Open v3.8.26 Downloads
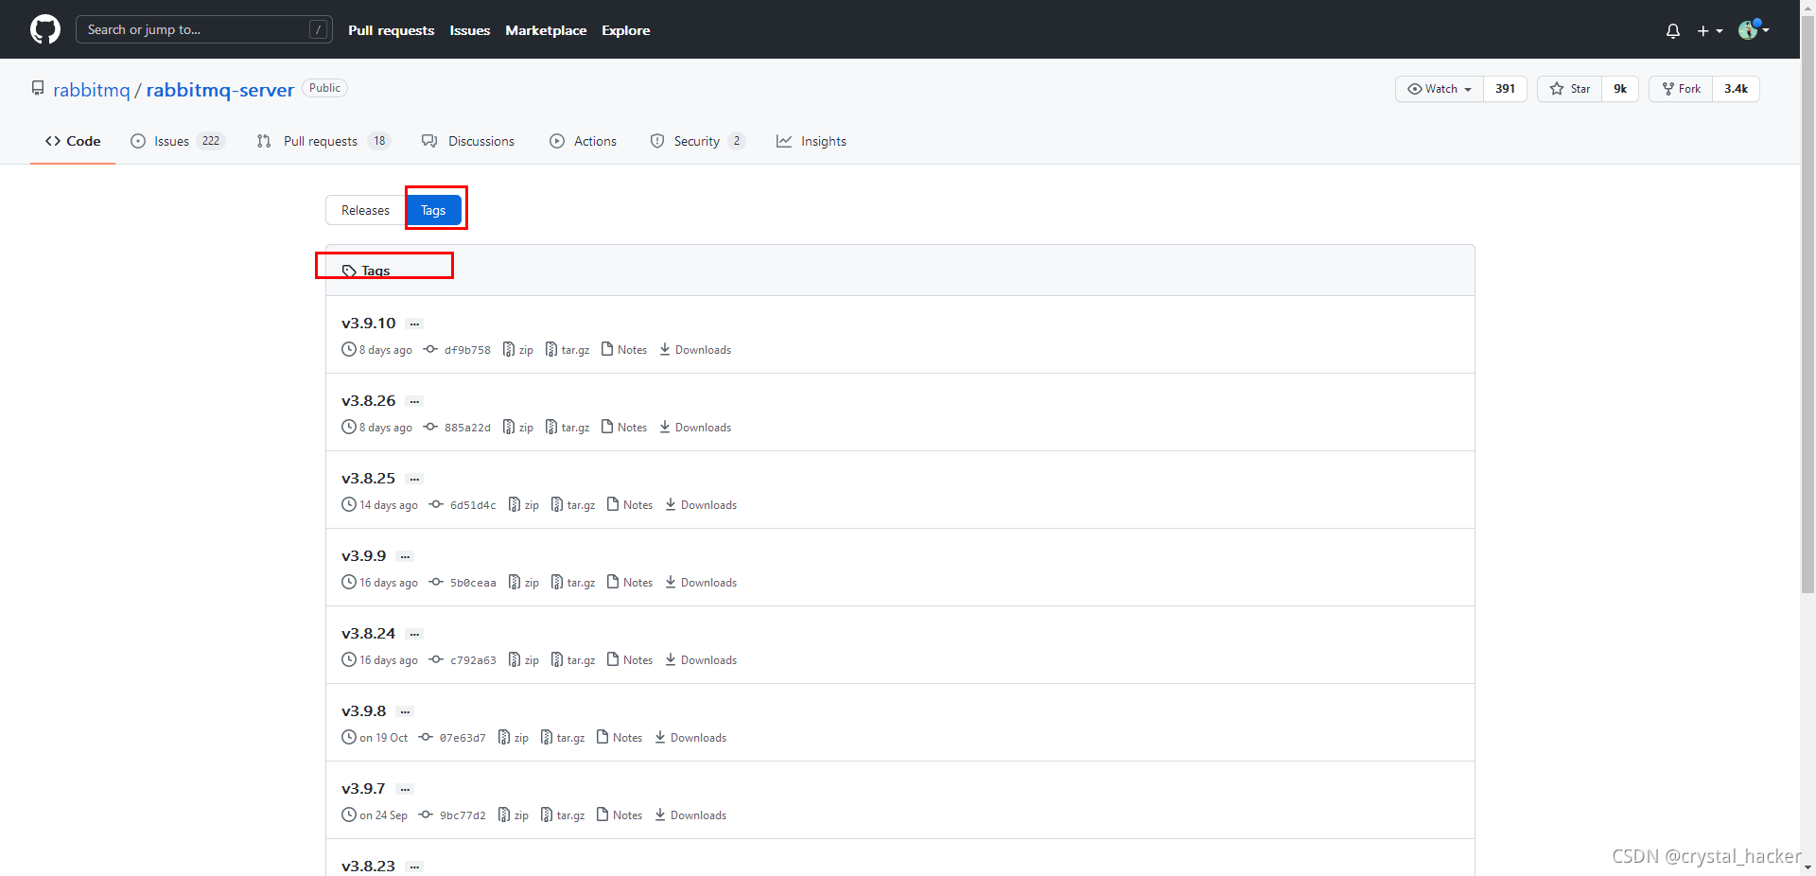Screen dimensions: 1816x876 pos(695,428)
